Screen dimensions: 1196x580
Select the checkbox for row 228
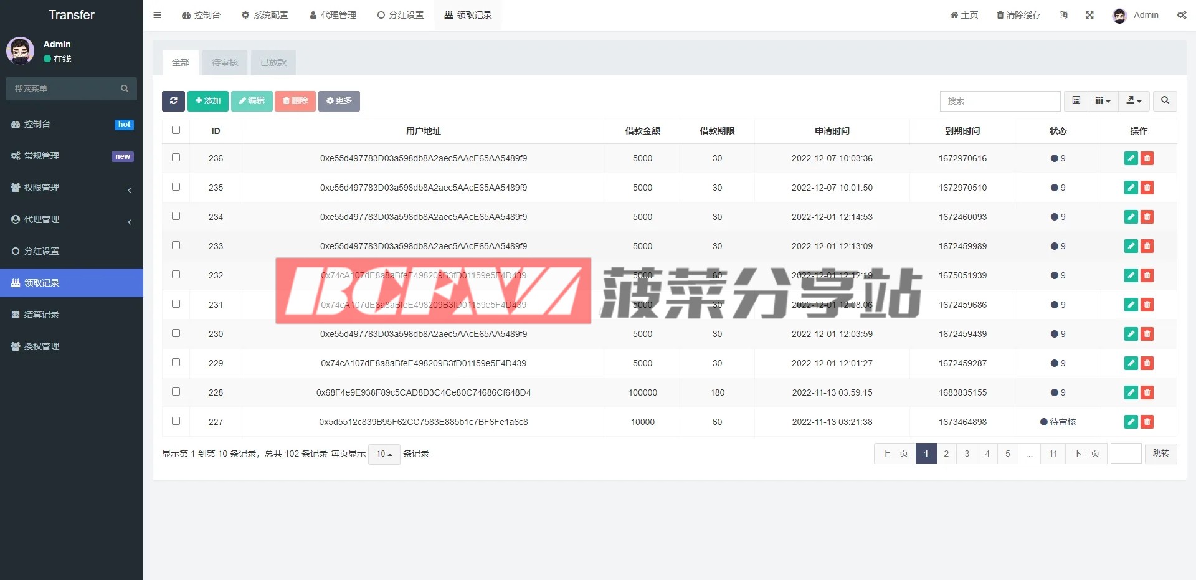(176, 392)
